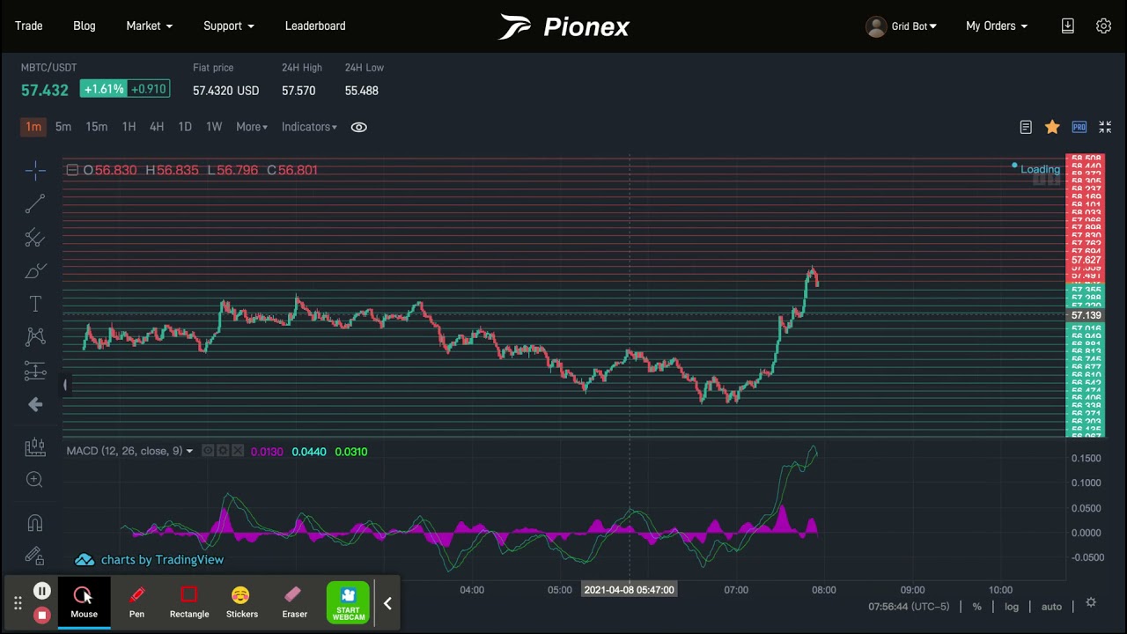1127x634 pixels.
Task: Open the Indicators dropdown
Action: pos(309,127)
